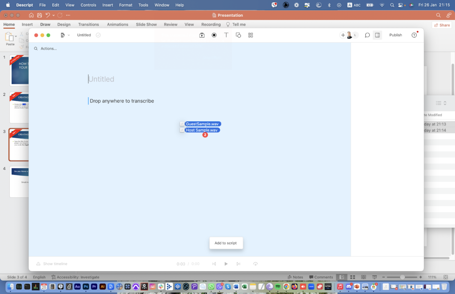
Task: Open the comments speech bubble icon
Action: coord(367,35)
